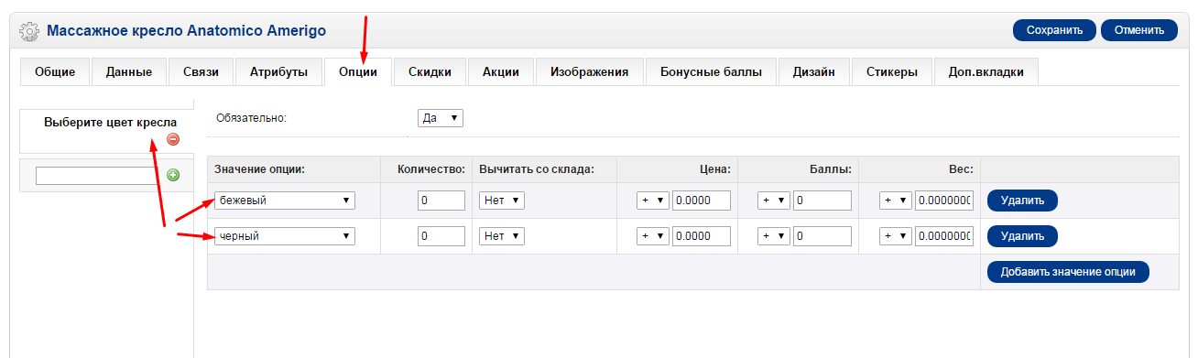This screenshot has height=358, width=1198.
Task: Click the Отменить button
Action: 1138,30
